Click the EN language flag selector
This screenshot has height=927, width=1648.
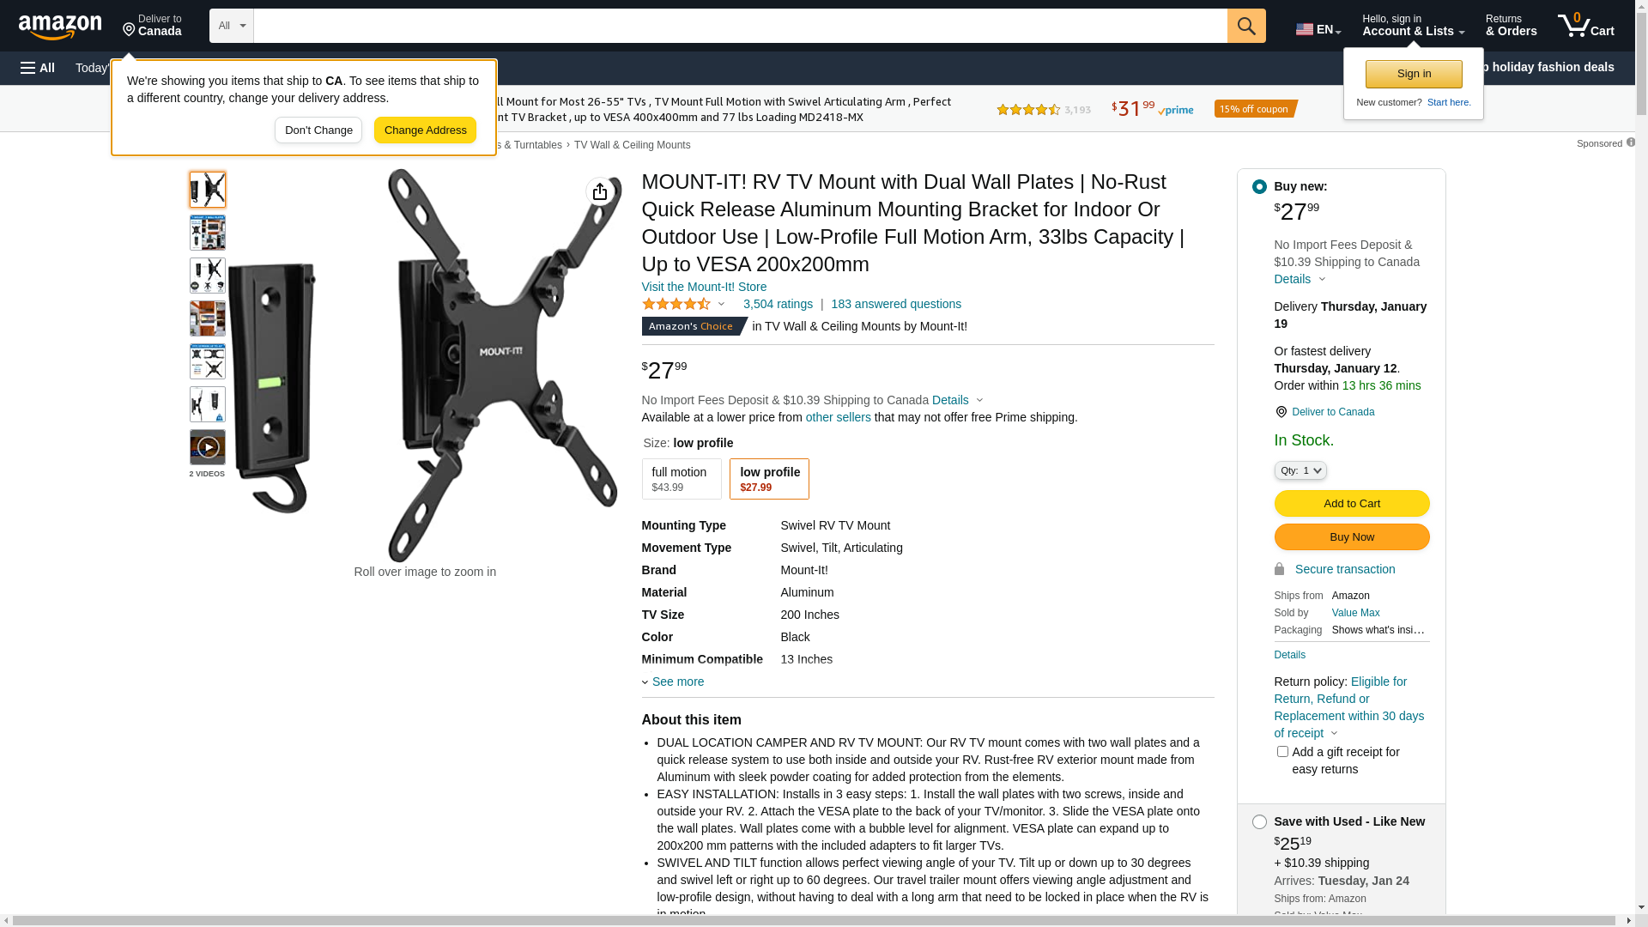(x=1318, y=29)
